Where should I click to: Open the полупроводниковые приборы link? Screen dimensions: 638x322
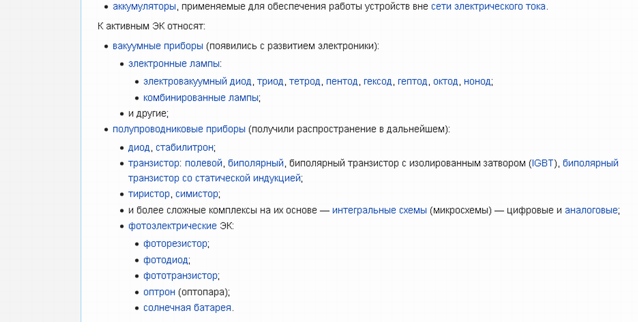click(179, 129)
